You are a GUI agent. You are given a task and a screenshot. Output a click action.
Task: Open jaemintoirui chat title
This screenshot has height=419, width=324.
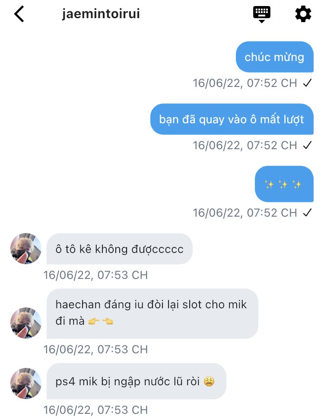point(101,14)
